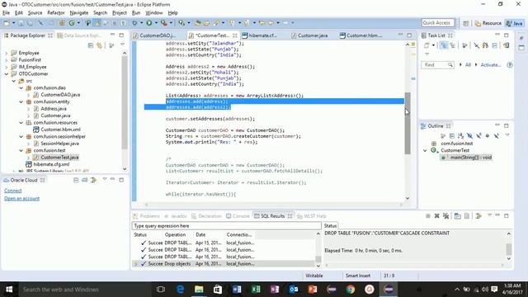Toggle Sort alphabetically in Outline view

[x=460, y=135]
